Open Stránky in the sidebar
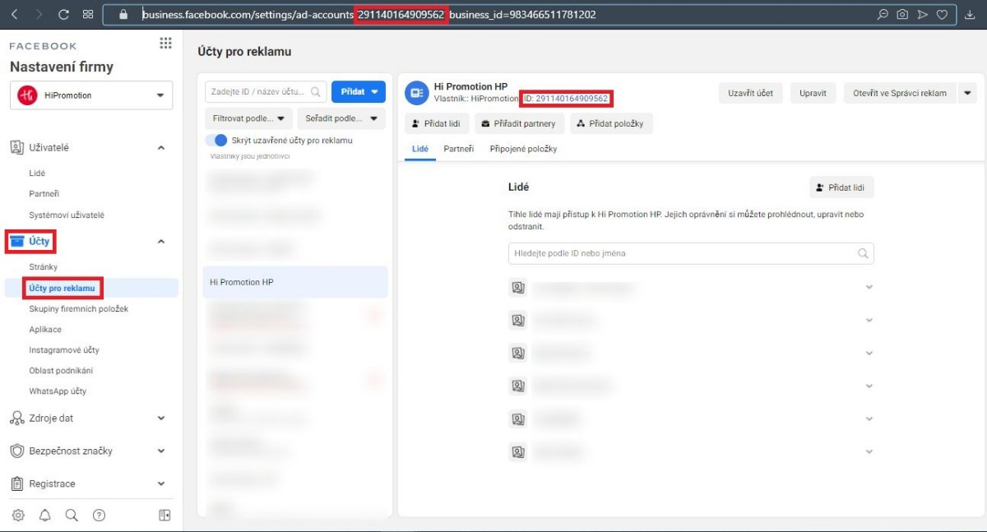The width and height of the screenshot is (987, 532). [44, 267]
